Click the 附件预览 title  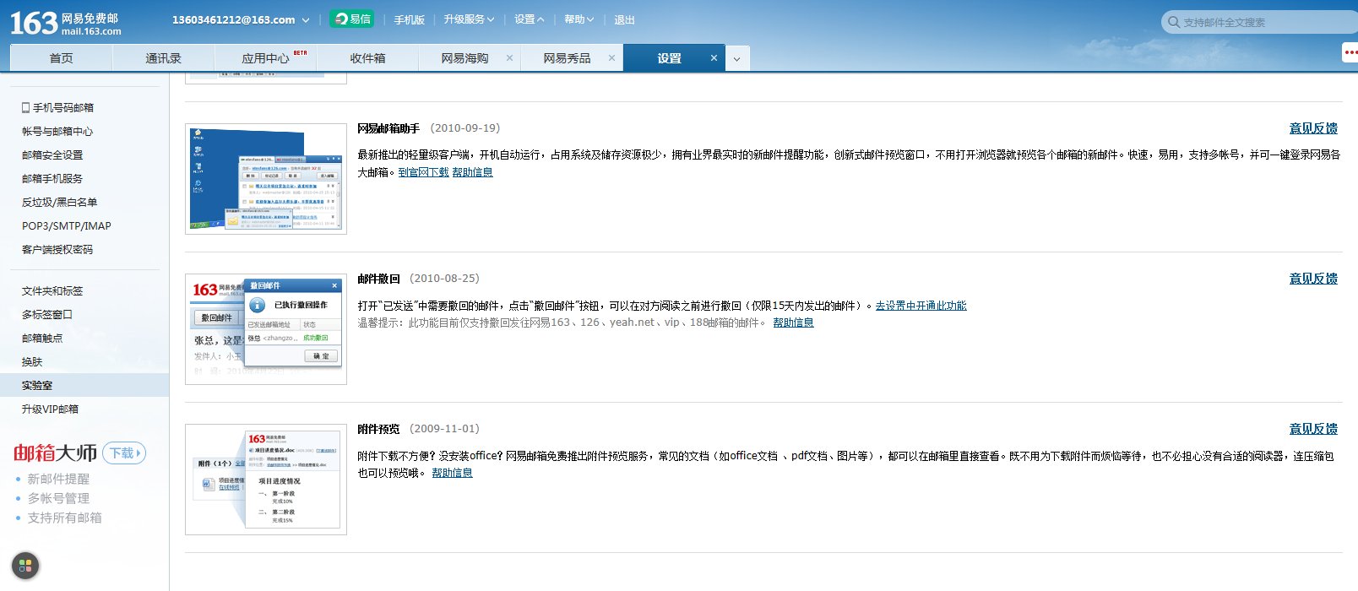click(378, 429)
